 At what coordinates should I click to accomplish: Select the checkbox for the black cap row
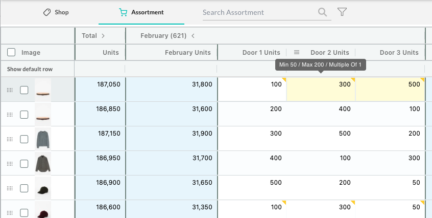point(24,188)
